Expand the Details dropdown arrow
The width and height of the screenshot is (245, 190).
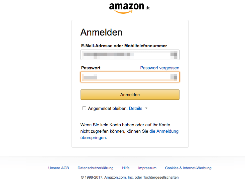[x=146, y=108]
